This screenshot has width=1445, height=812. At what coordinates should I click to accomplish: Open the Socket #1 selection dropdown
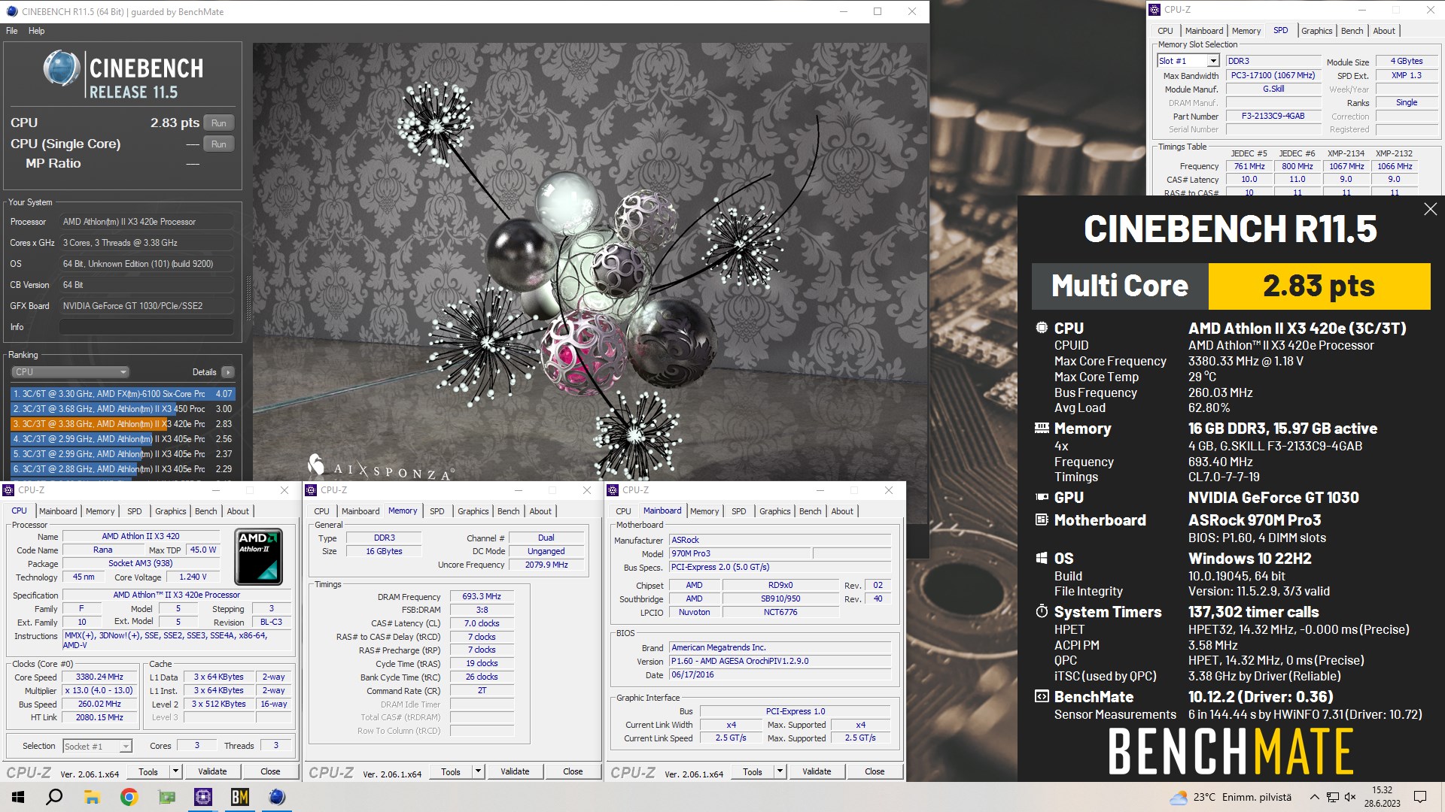(126, 746)
